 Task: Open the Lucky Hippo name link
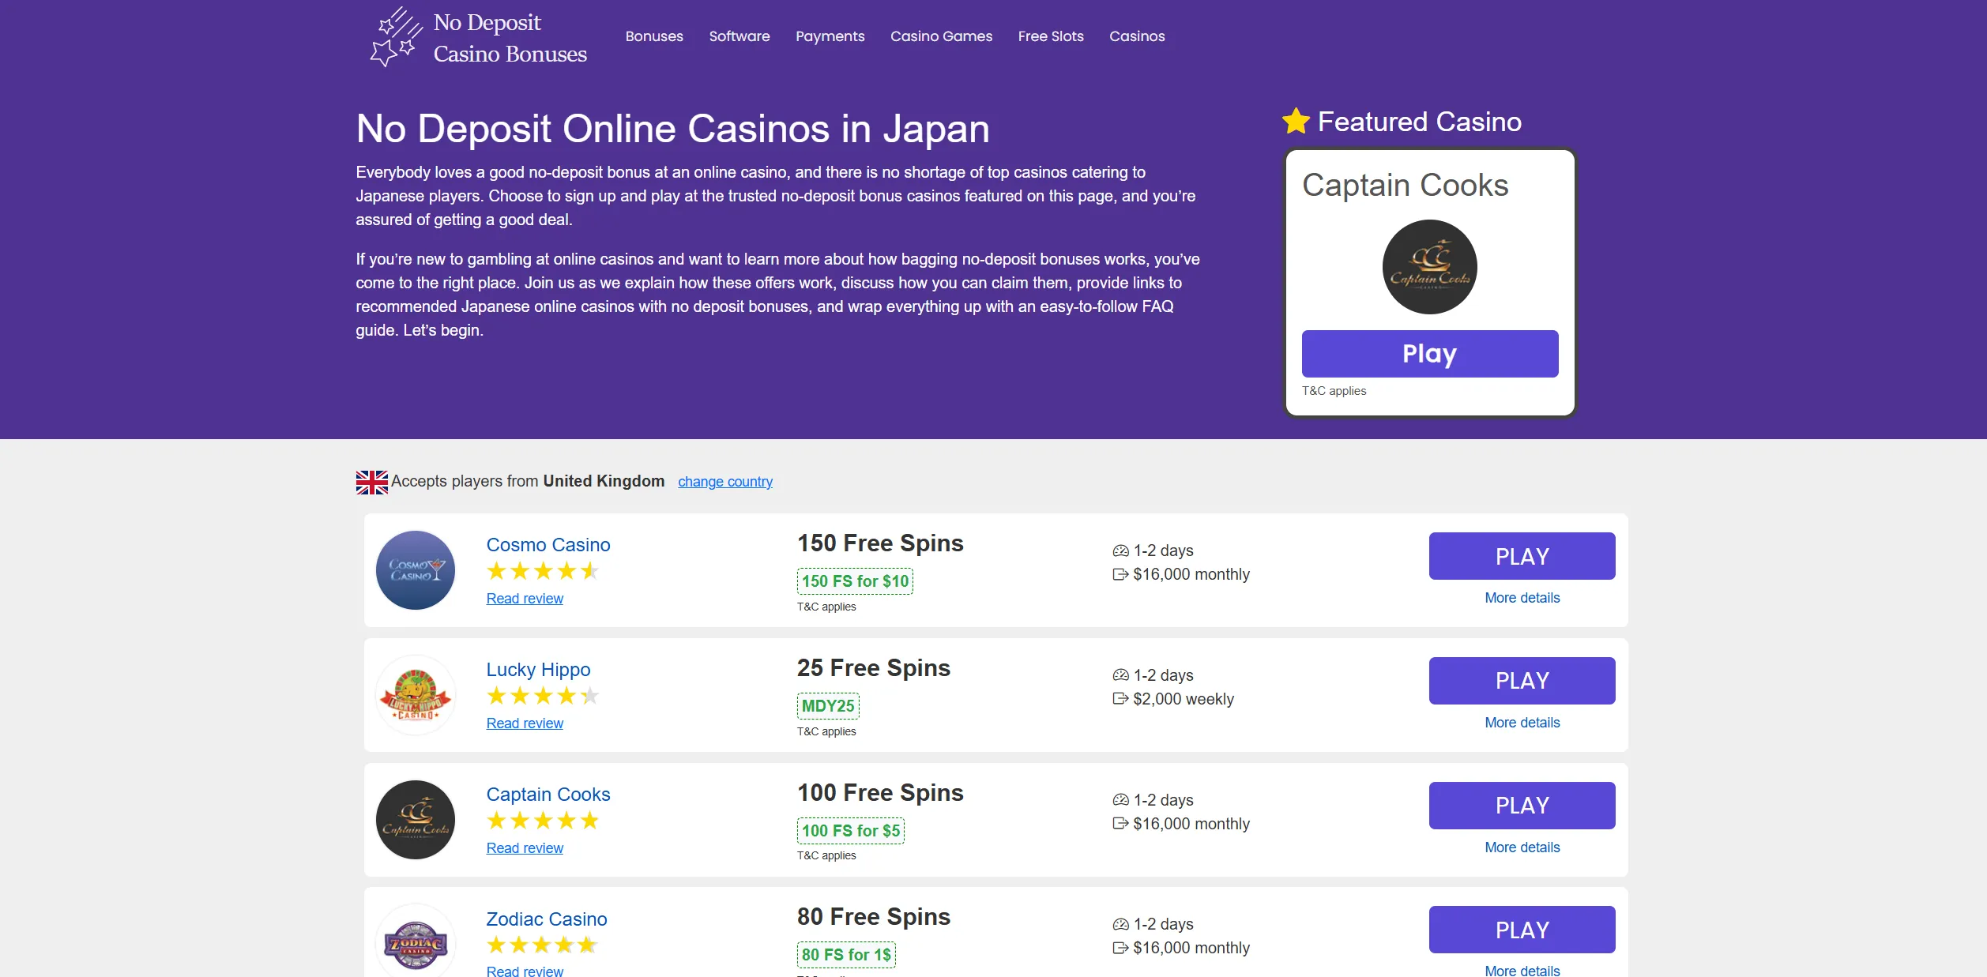[538, 670]
